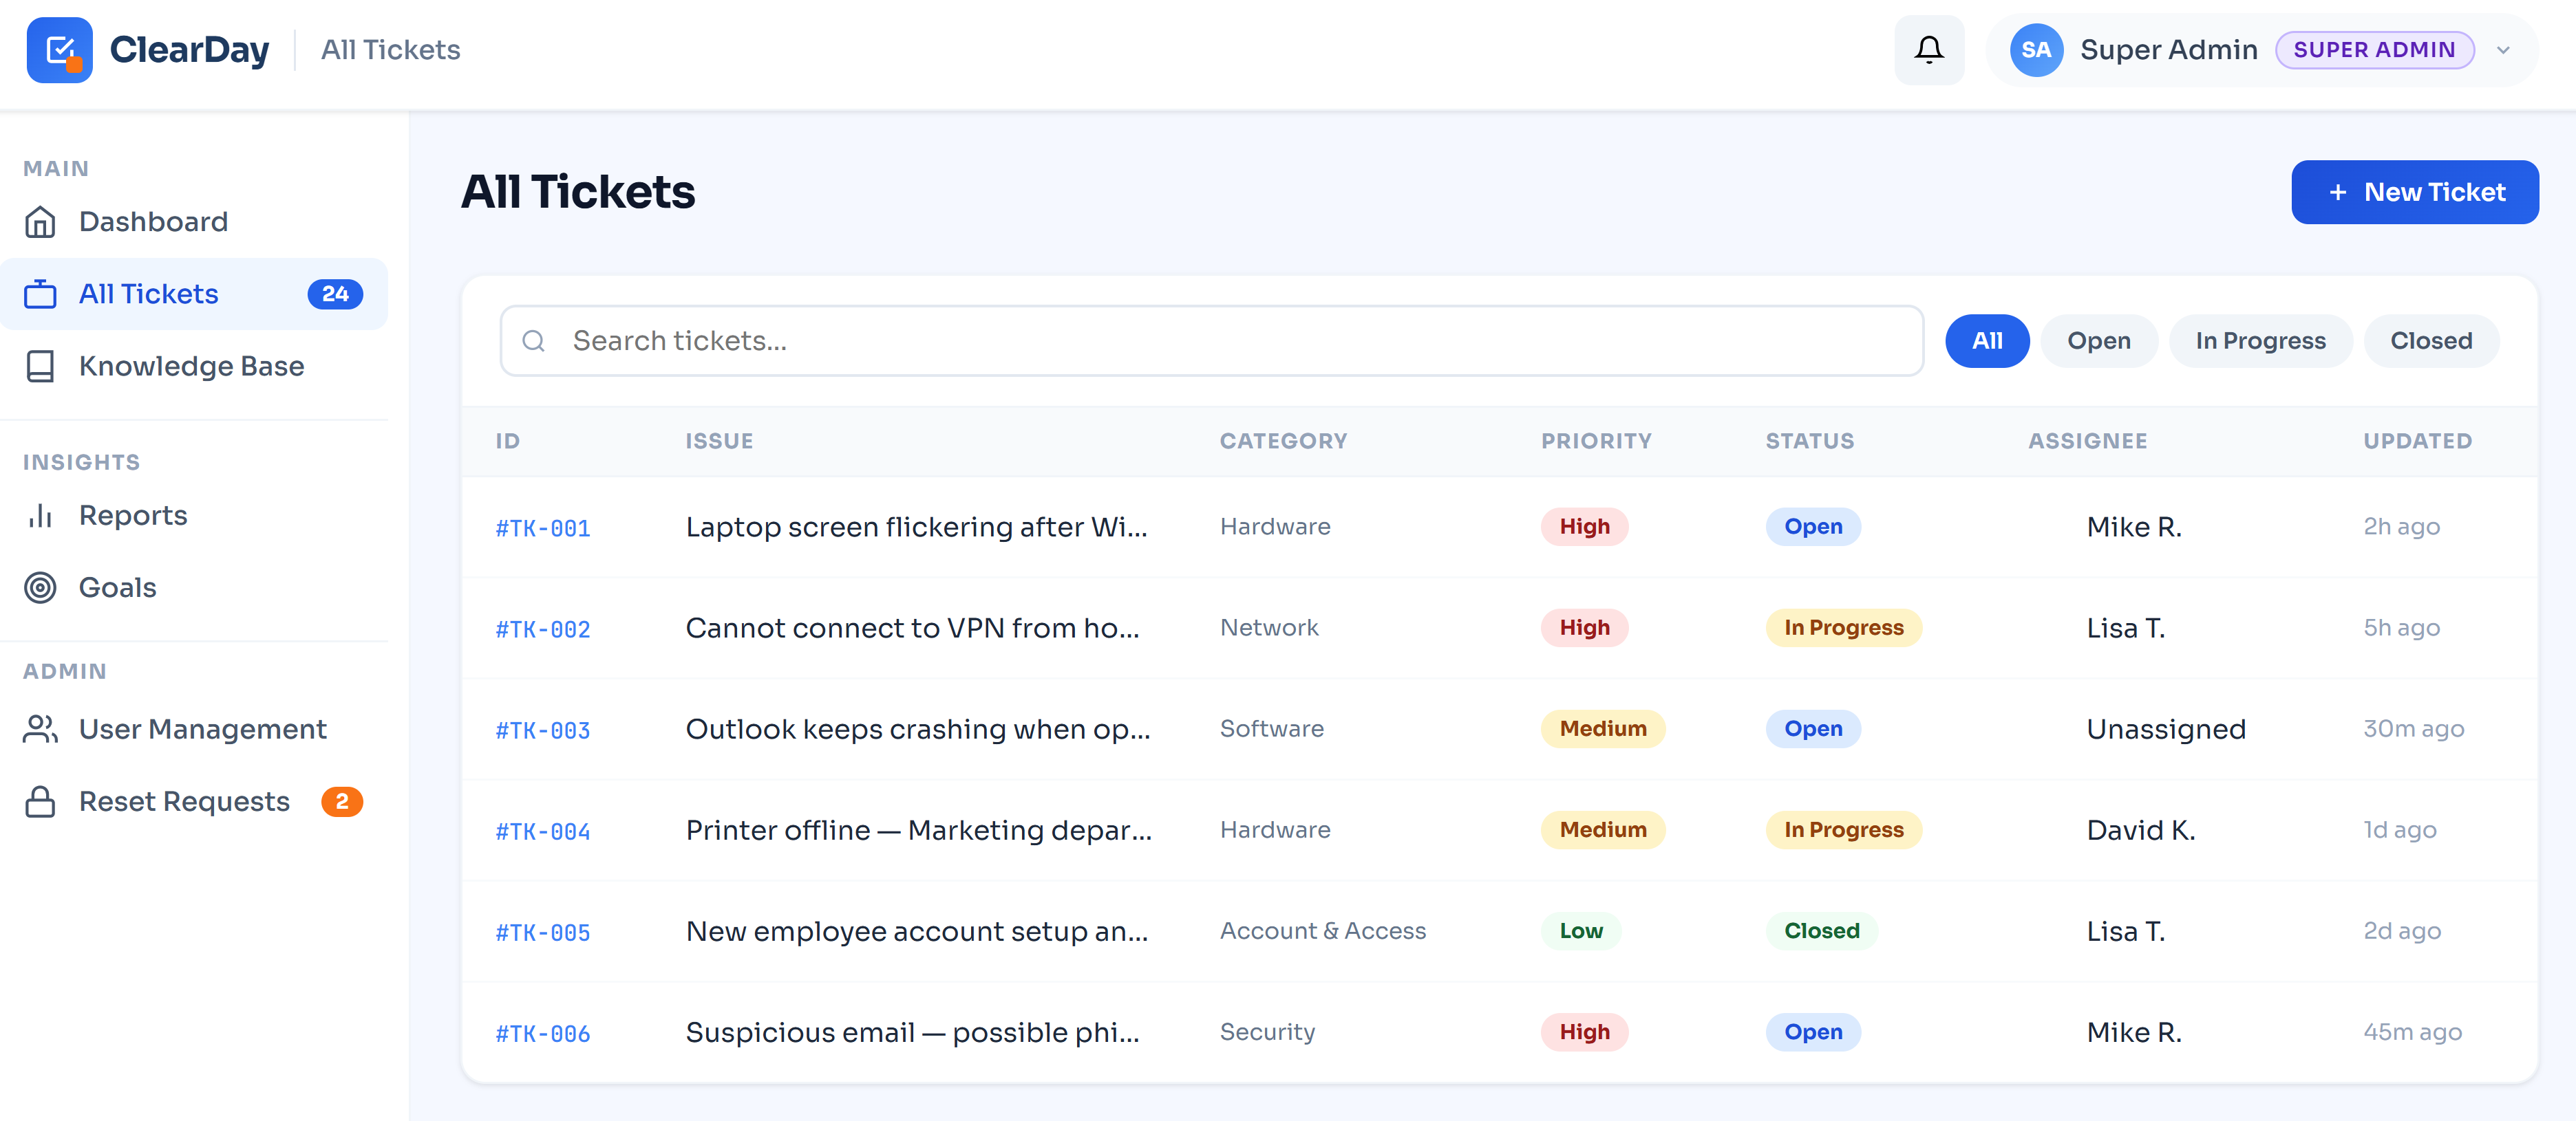Focus the Search tickets field

pos(1212,340)
